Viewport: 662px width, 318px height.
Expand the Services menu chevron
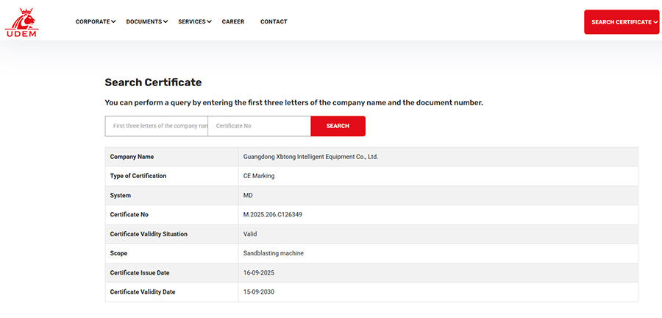tap(209, 22)
